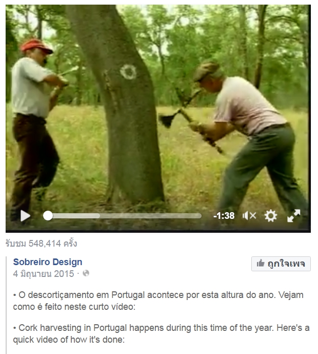Jump near the end of the video timeline
The width and height of the screenshot is (318, 354).
click(x=198, y=216)
